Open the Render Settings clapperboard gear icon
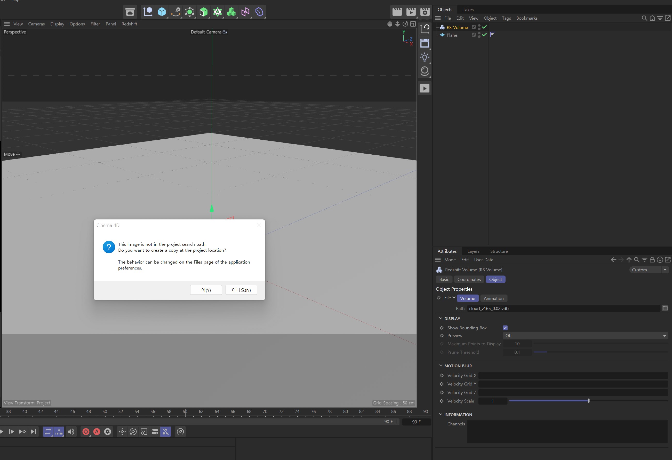This screenshot has height=460, width=672. click(x=425, y=12)
